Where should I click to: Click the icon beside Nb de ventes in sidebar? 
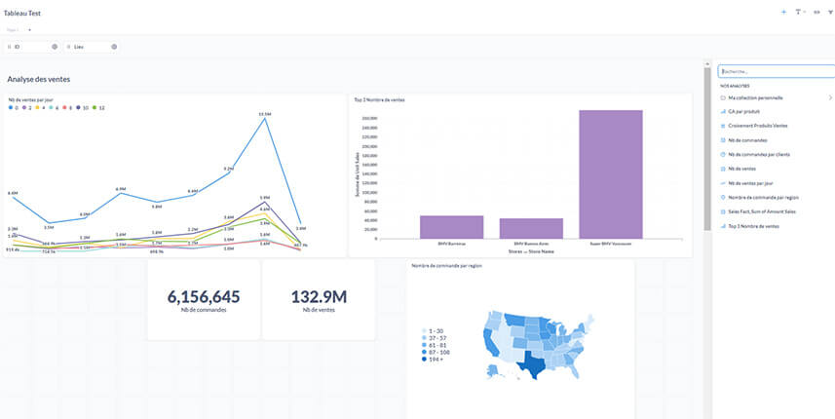(x=723, y=169)
